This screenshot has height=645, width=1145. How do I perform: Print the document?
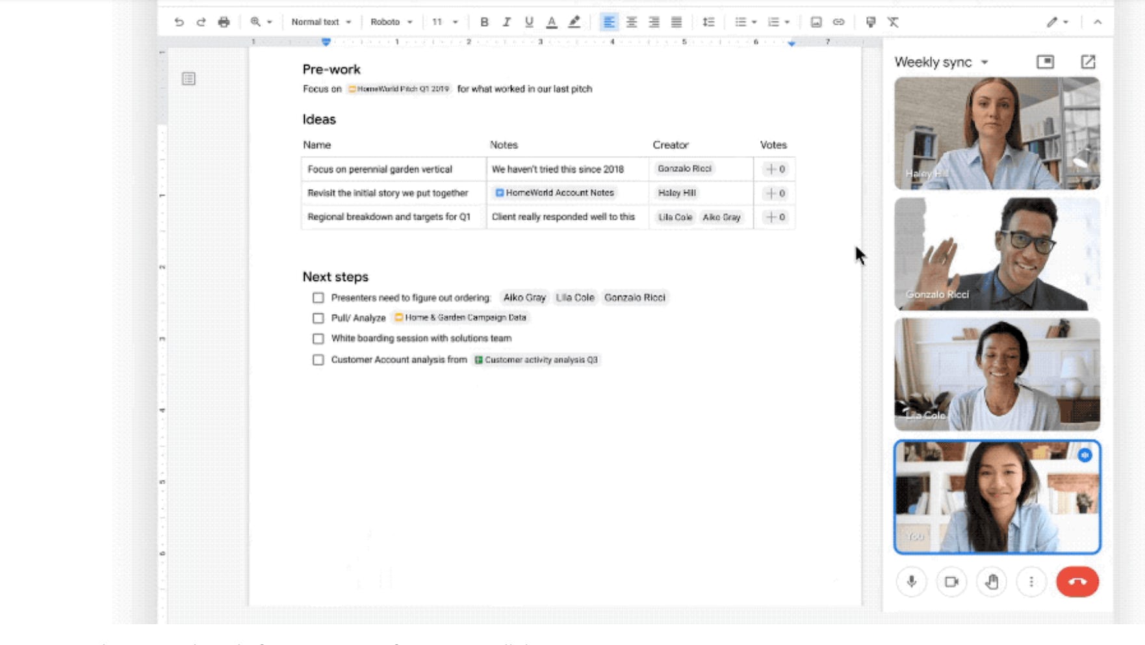[x=224, y=21]
